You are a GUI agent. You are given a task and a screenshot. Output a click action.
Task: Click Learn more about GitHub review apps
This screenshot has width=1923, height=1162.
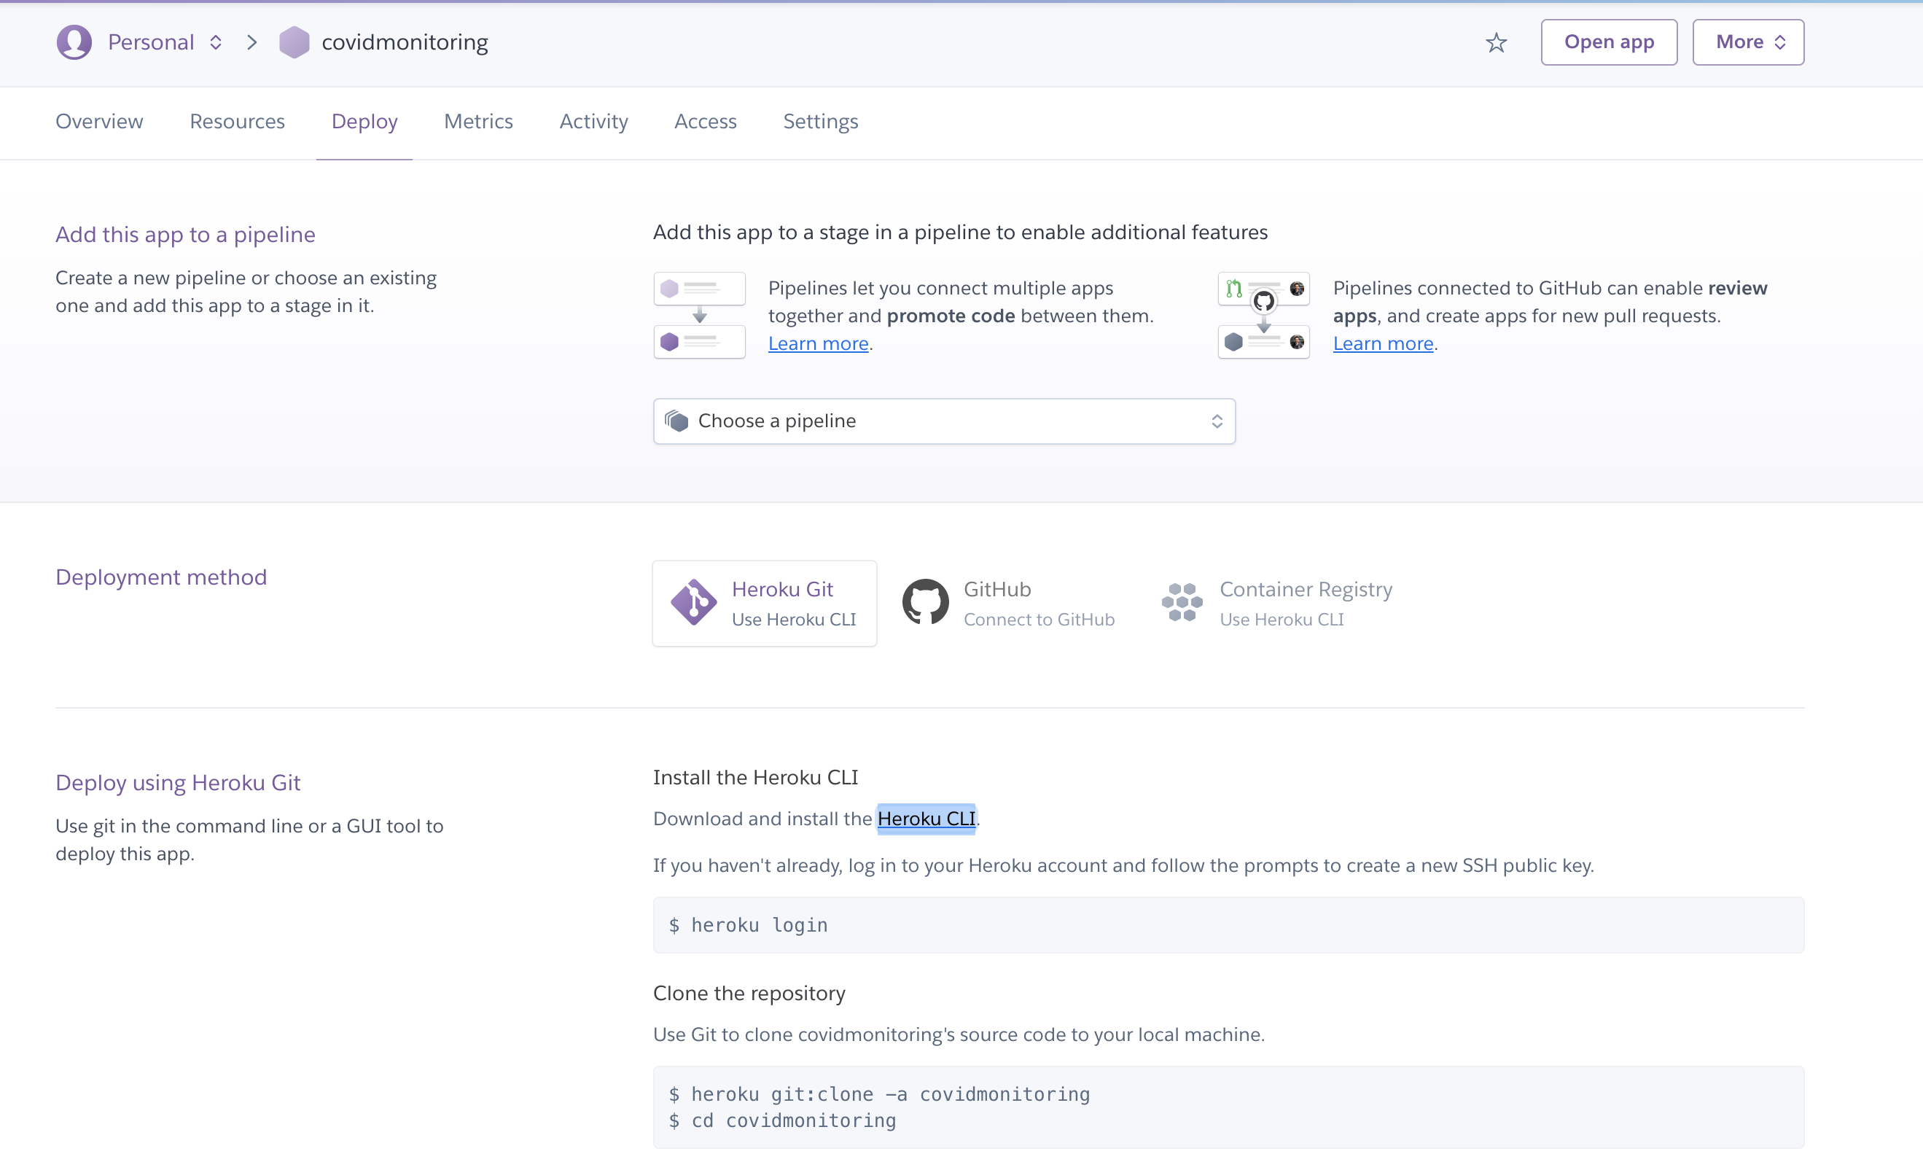(1383, 343)
